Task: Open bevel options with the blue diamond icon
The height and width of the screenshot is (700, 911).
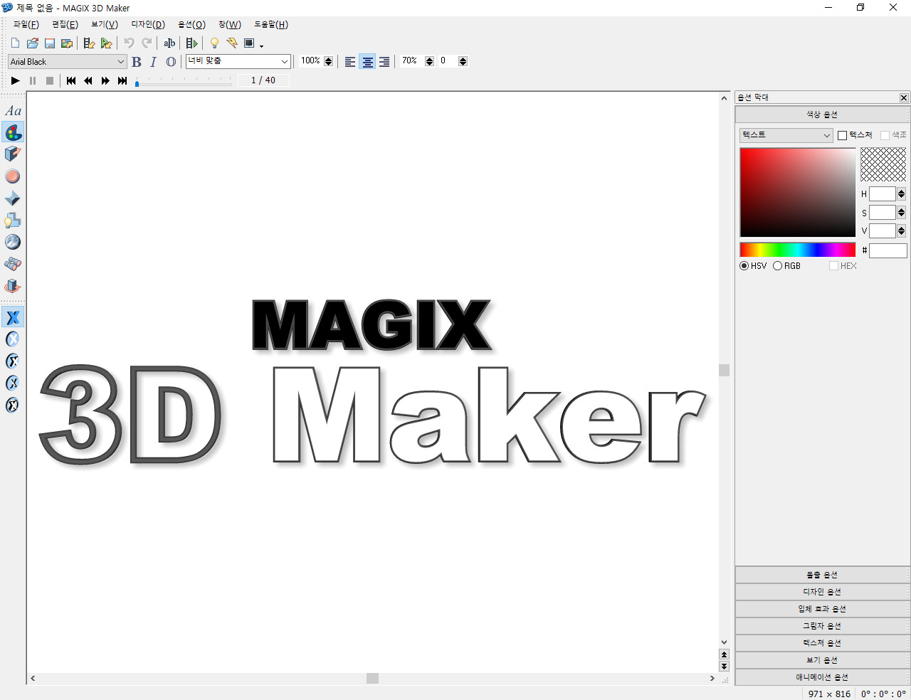Action: point(13,198)
